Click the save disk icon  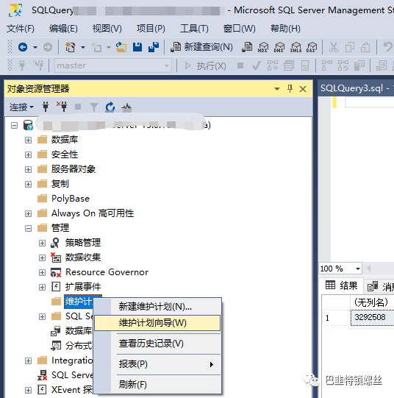coord(137,47)
